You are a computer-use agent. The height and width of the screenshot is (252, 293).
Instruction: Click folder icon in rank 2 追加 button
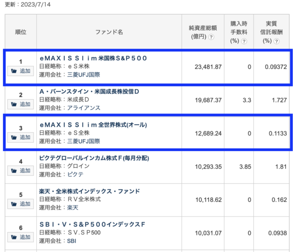14,104
